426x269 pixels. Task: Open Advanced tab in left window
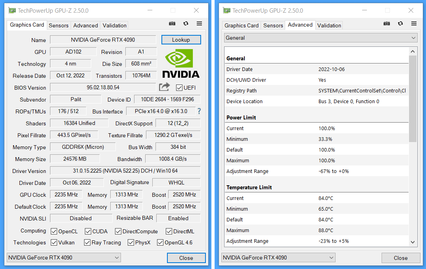86,25
